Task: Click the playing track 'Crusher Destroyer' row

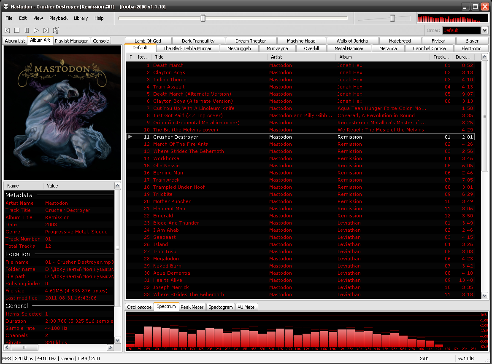Action: pyautogui.click(x=300, y=137)
